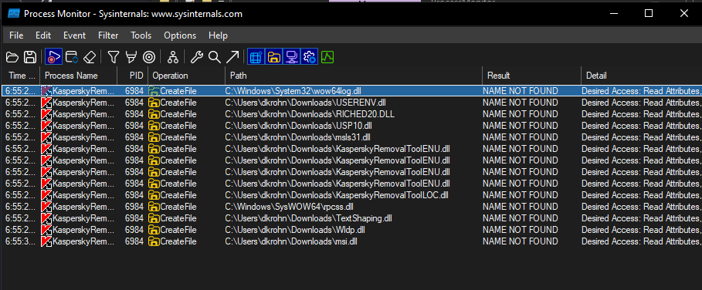Click the CreateFile icon in wow64log.dll row
The image size is (702, 290).
coord(154,91)
